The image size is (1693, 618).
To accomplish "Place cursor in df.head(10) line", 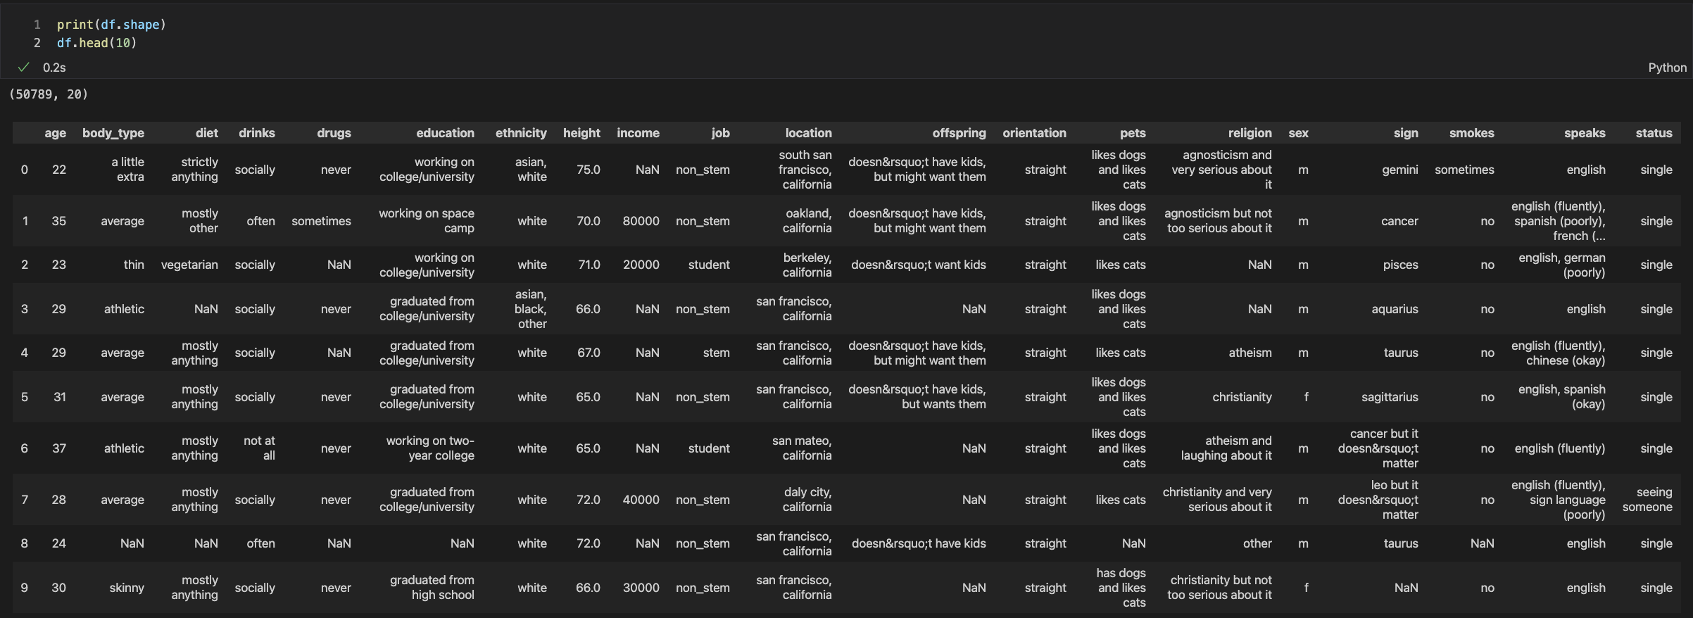I will 96,43.
